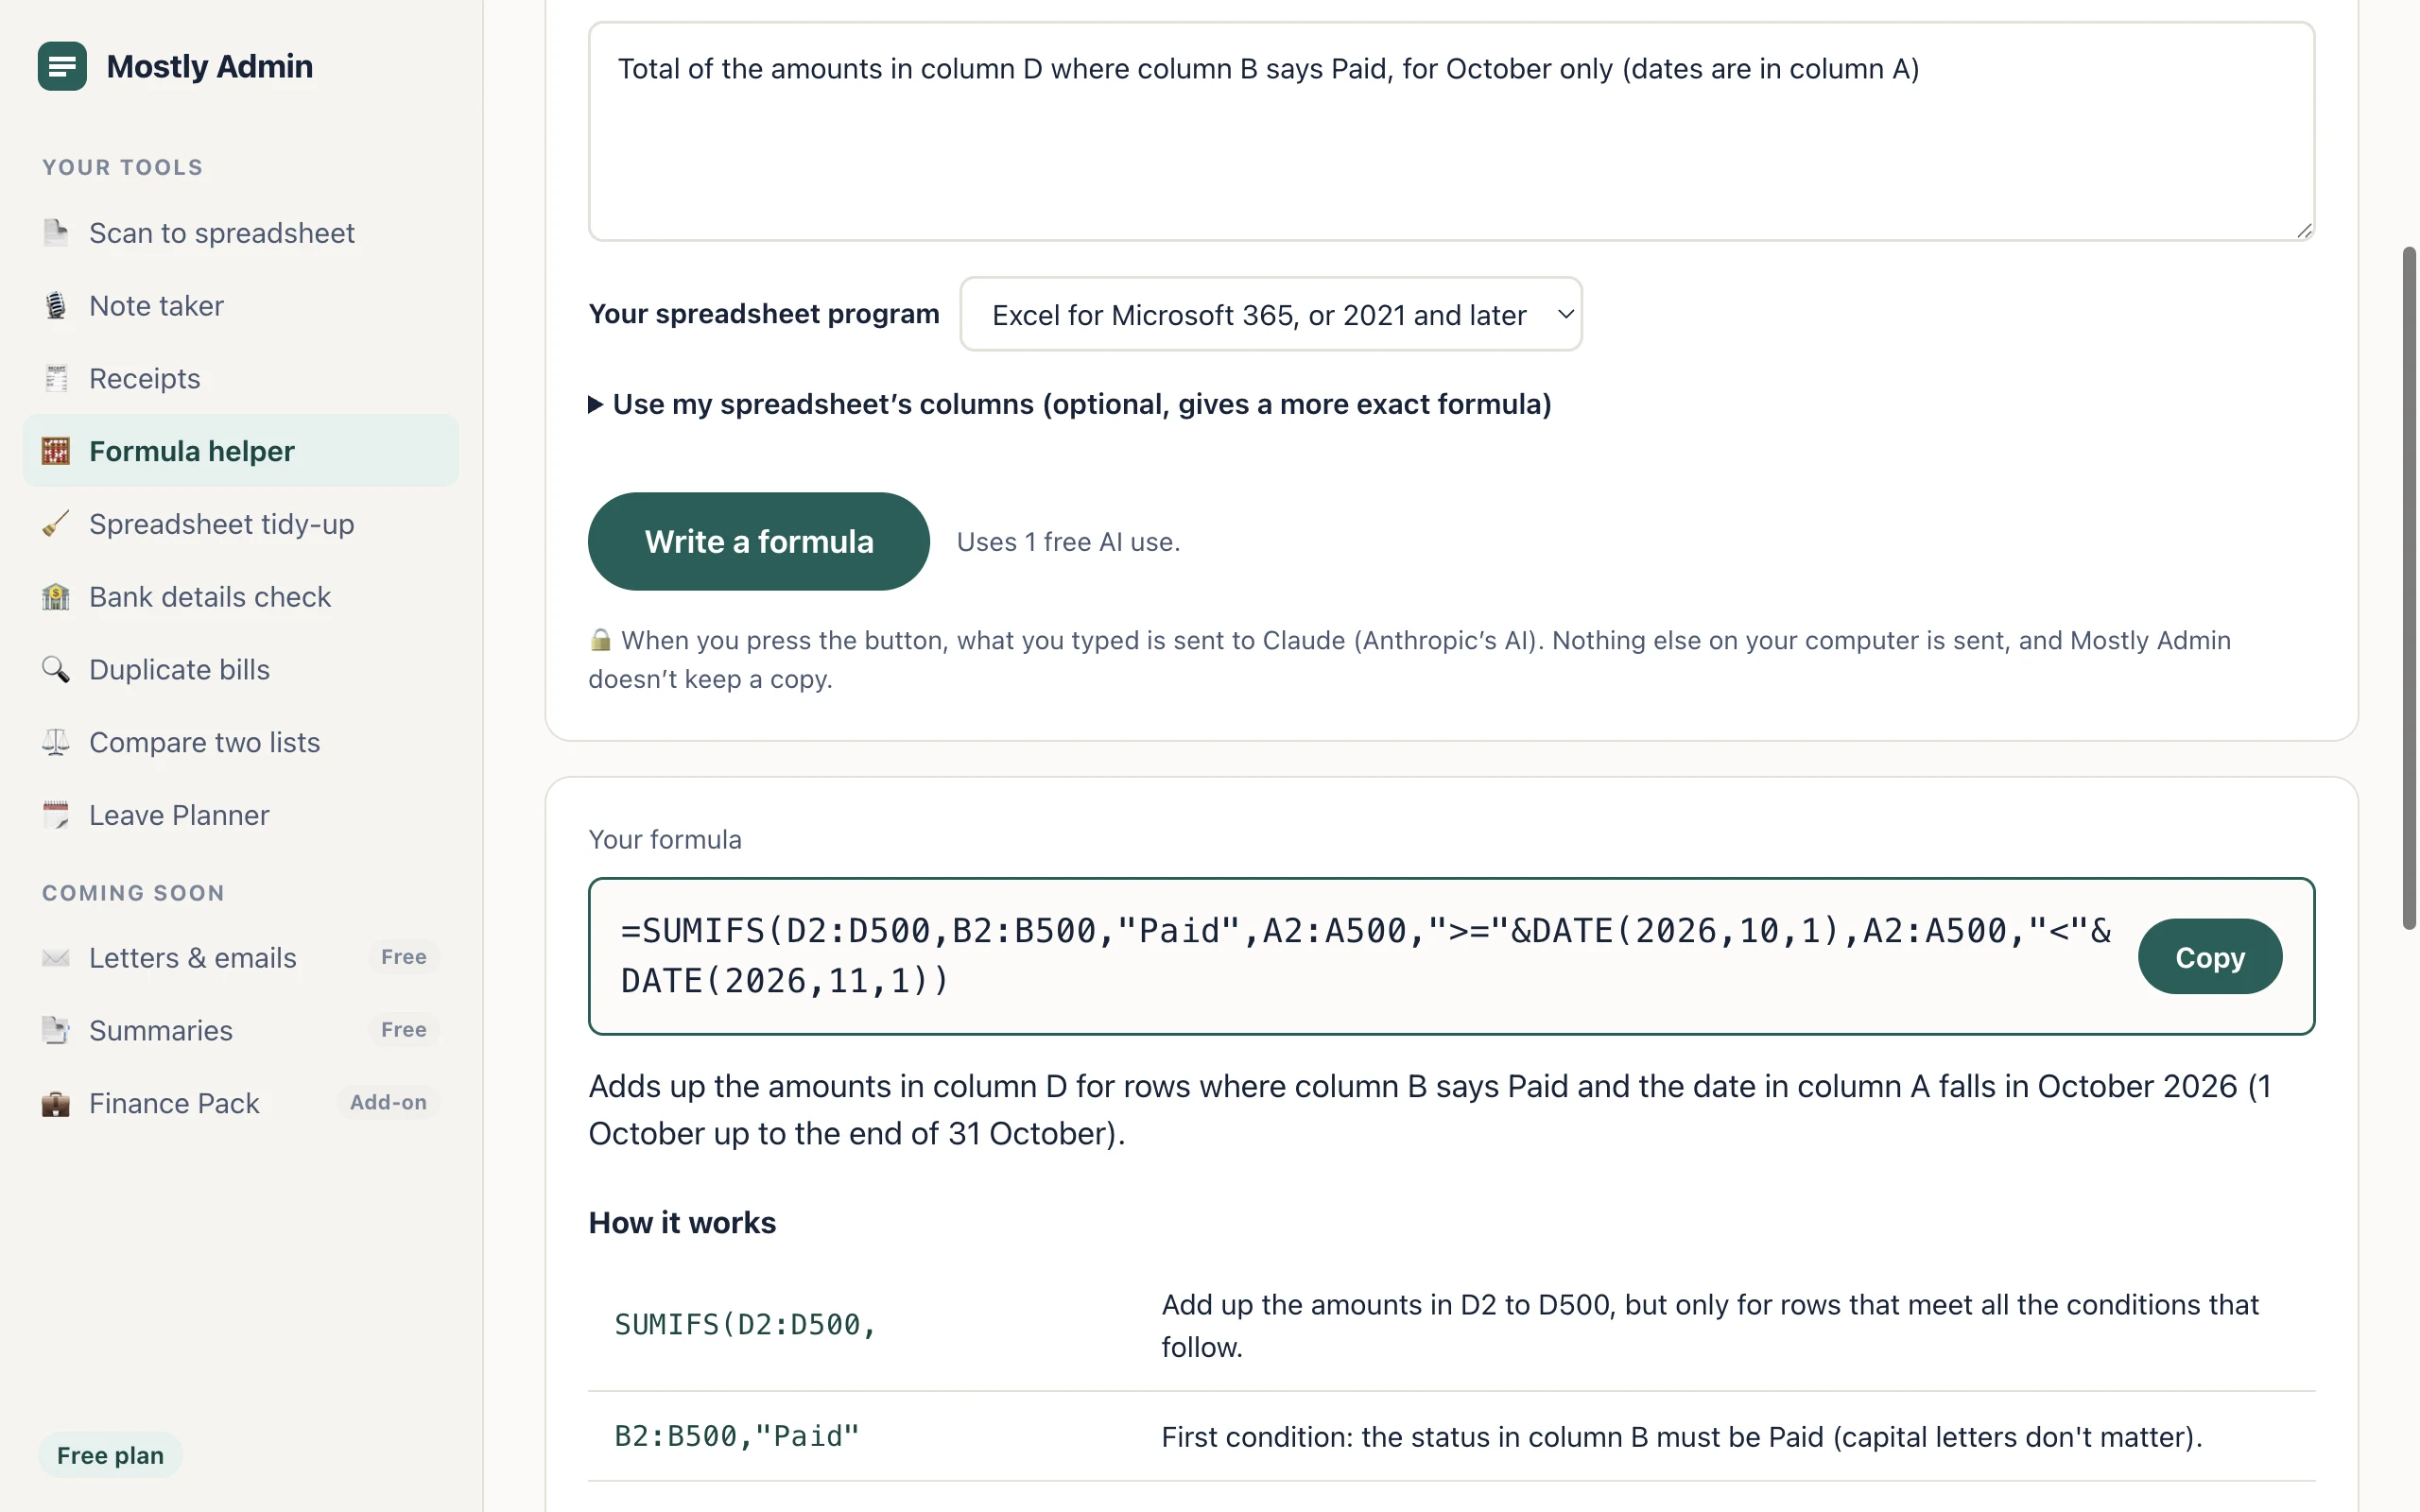
Task: Click inside the formula description text box
Action: tap(1451, 131)
